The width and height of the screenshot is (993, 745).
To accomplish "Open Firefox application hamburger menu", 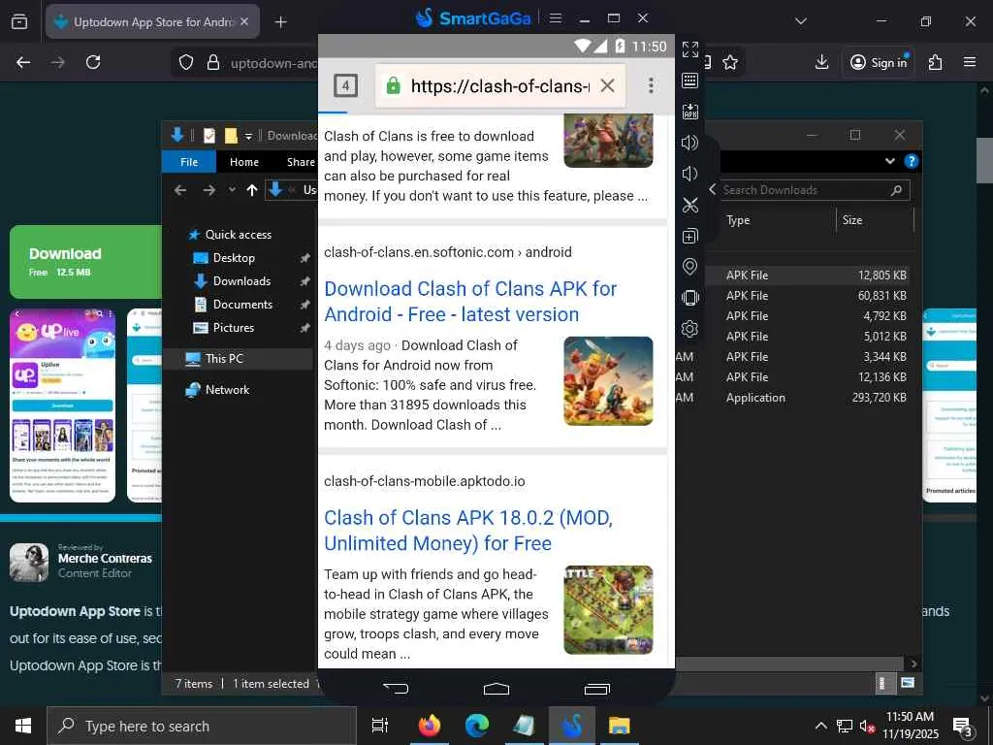I will tap(970, 62).
